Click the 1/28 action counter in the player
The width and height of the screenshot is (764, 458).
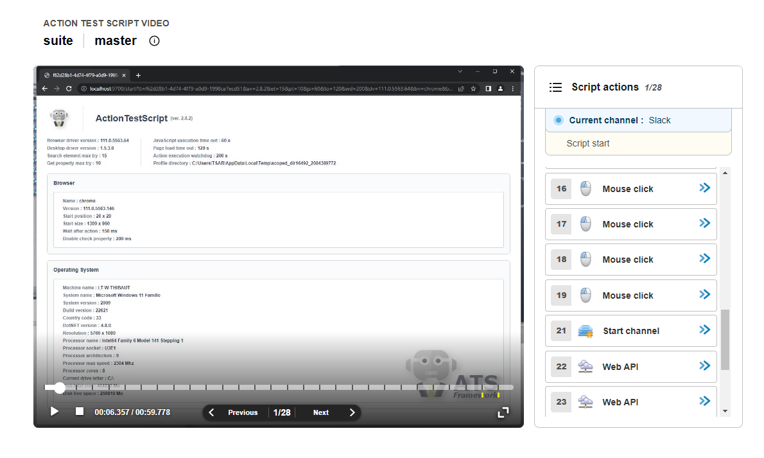coord(282,412)
